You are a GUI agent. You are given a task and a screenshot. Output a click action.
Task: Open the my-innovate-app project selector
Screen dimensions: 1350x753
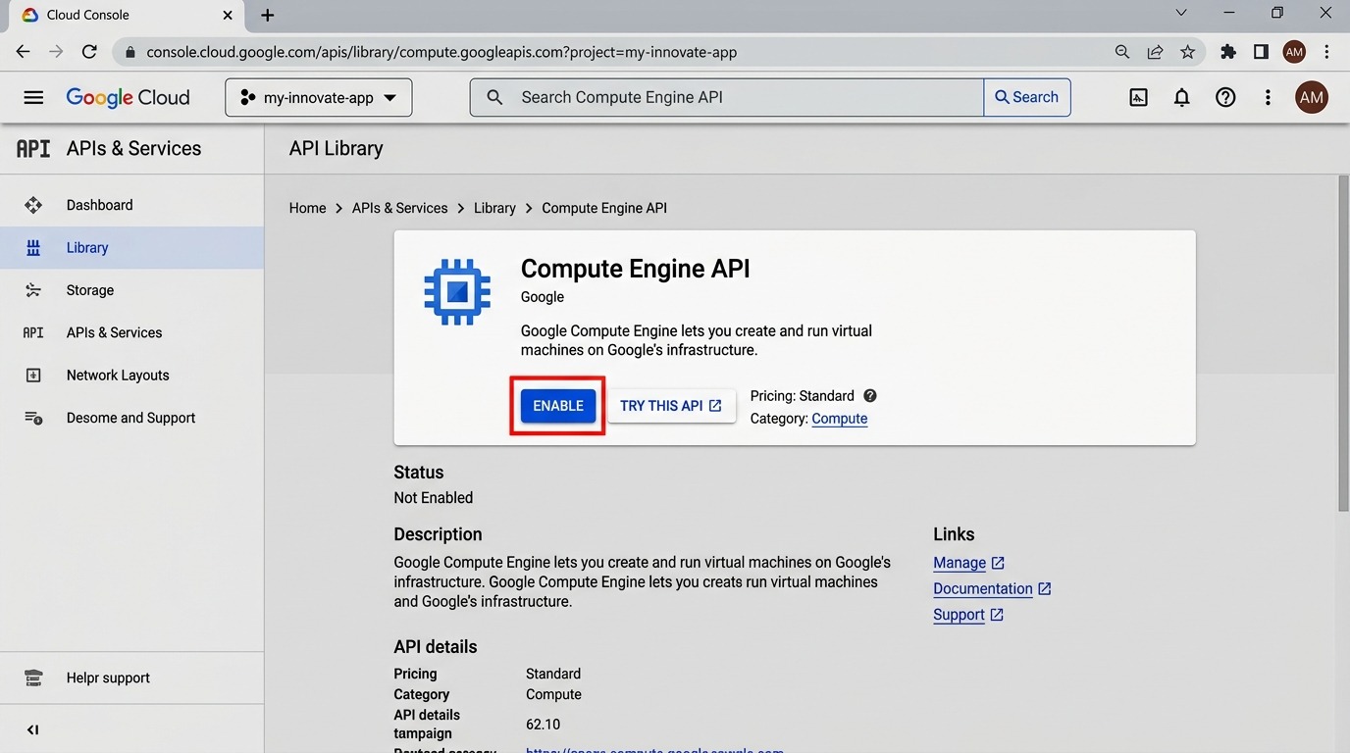(319, 98)
